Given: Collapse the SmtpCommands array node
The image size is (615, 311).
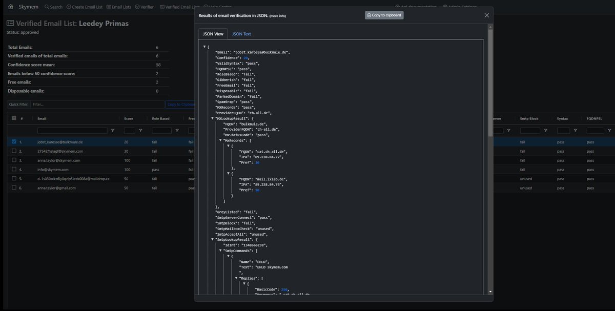Looking at the screenshot, I should click(x=221, y=251).
